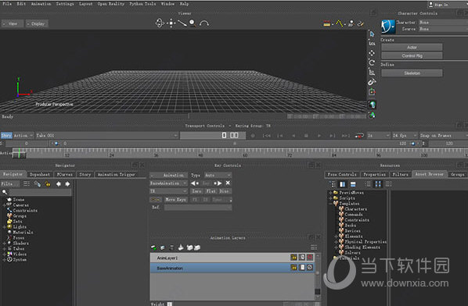The height and width of the screenshot is (306, 468).
Task: Expand the Cameras node in Navigator
Action: click(4, 205)
